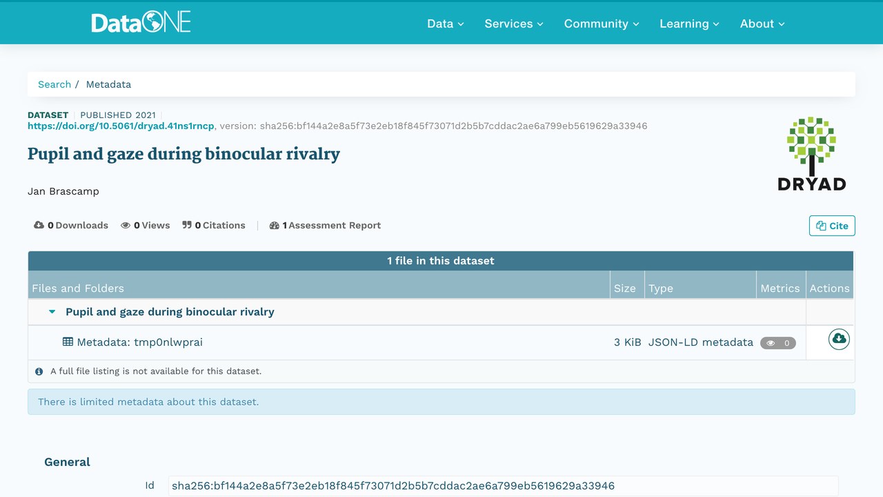Click the PUBLISHED 2021 label

click(x=118, y=115)
